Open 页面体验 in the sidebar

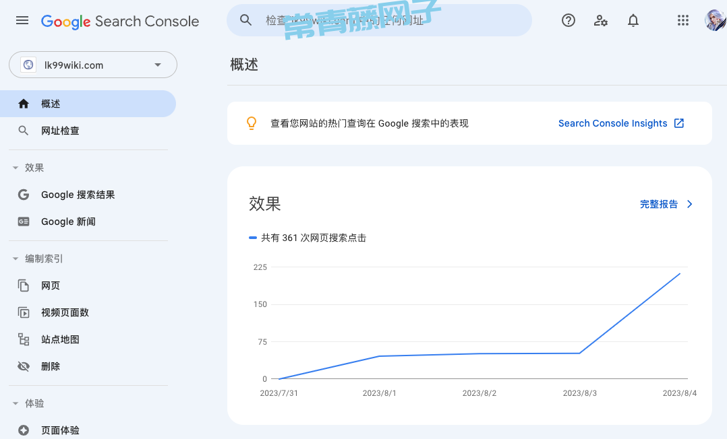[88, 430]
